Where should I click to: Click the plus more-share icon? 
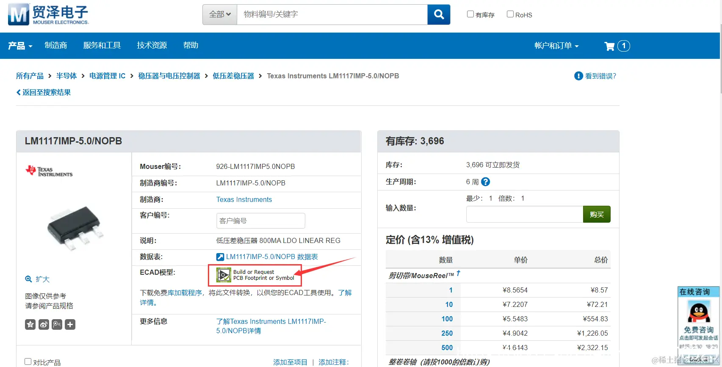[x=70, y=325]
